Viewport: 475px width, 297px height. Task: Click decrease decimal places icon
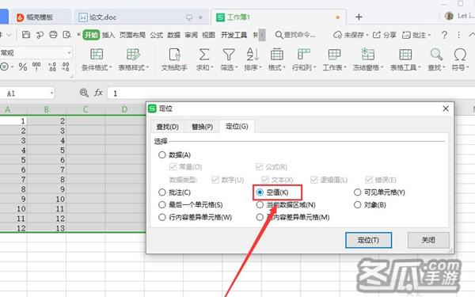coord(65,67)
